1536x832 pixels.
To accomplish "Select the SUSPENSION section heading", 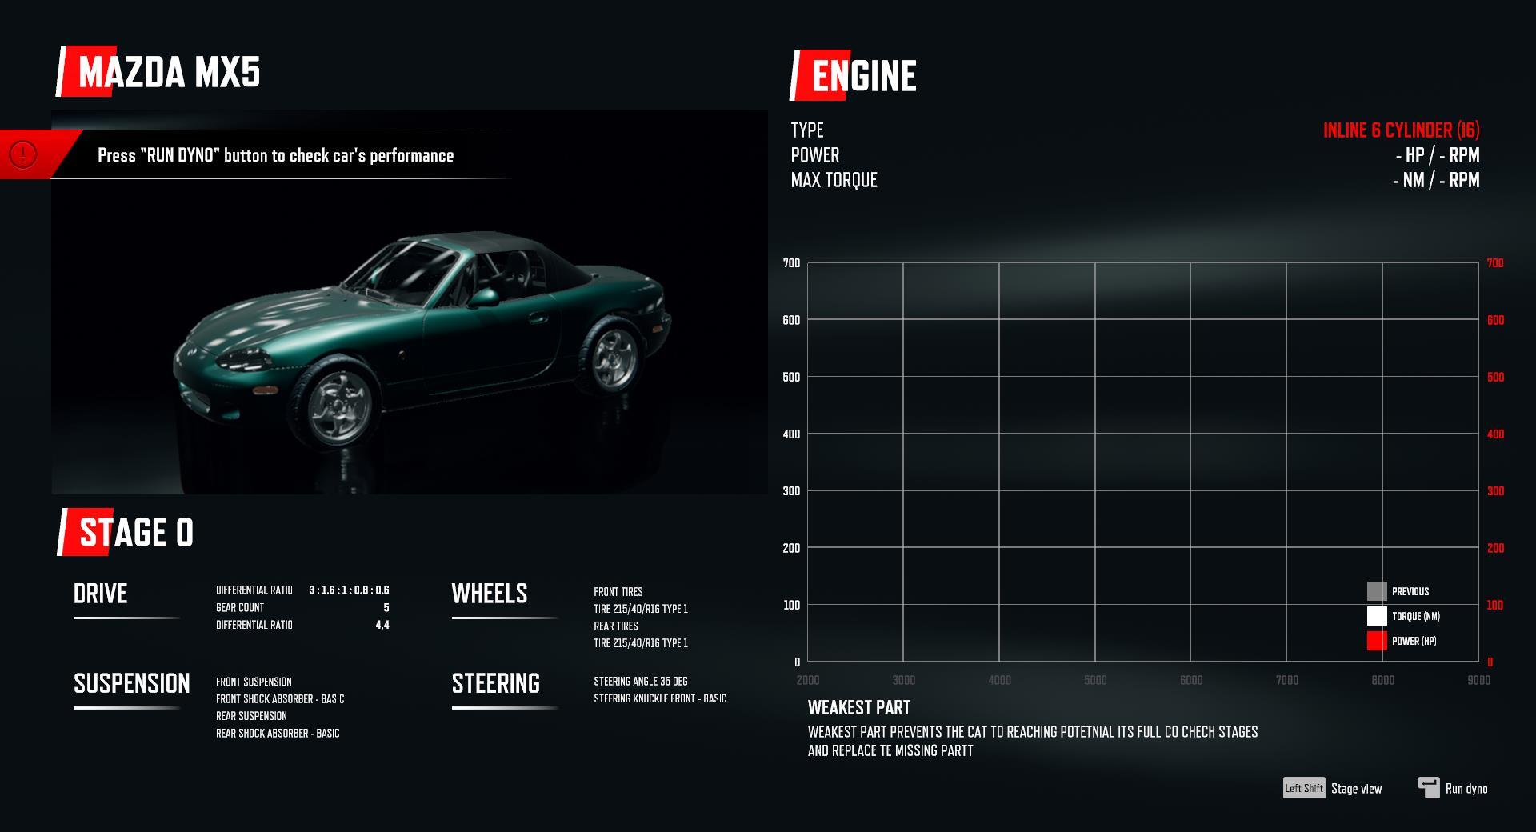I will [132, 683].
